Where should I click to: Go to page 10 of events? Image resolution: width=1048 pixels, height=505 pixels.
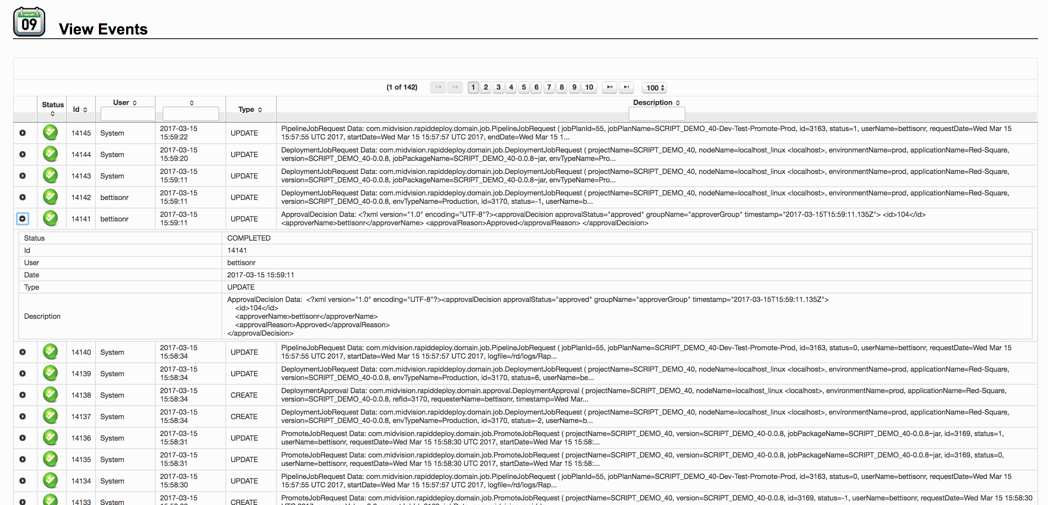(589, 87)
